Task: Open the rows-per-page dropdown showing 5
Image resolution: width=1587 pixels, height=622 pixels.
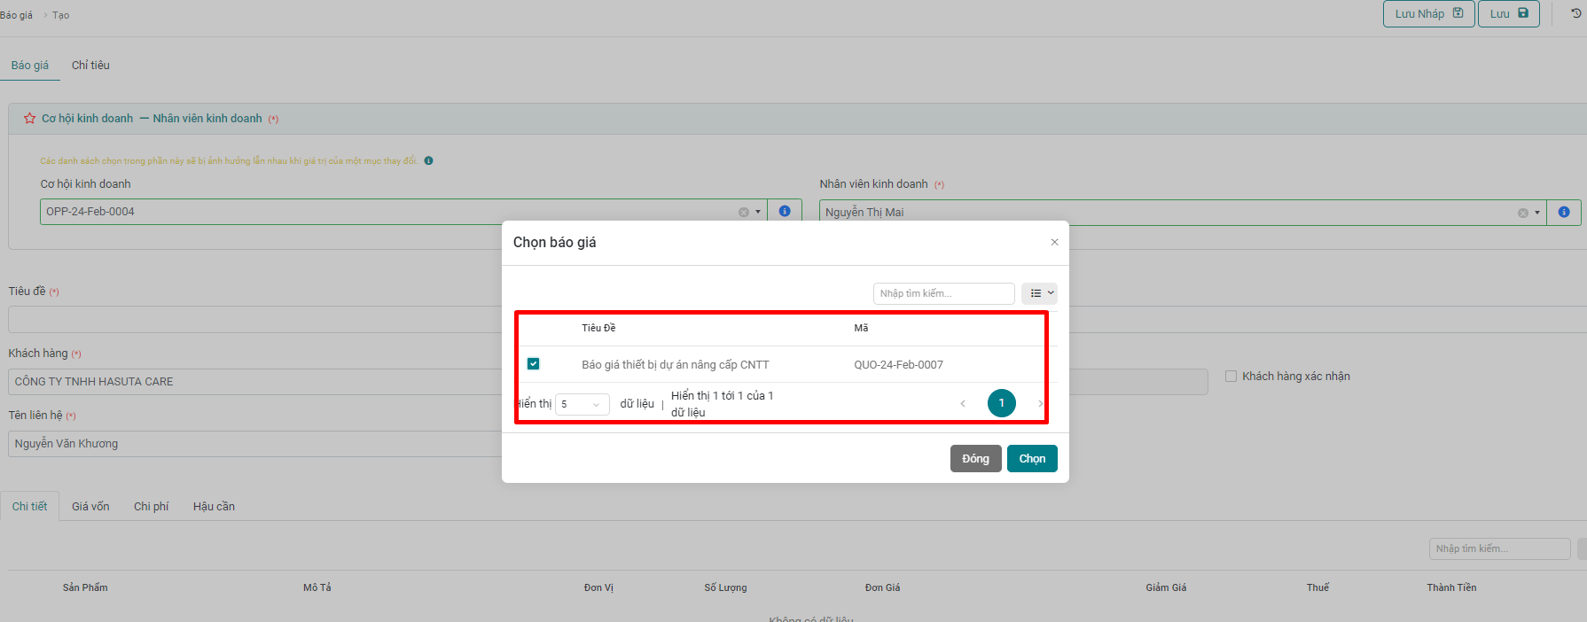Action: [x=582, y=404]
